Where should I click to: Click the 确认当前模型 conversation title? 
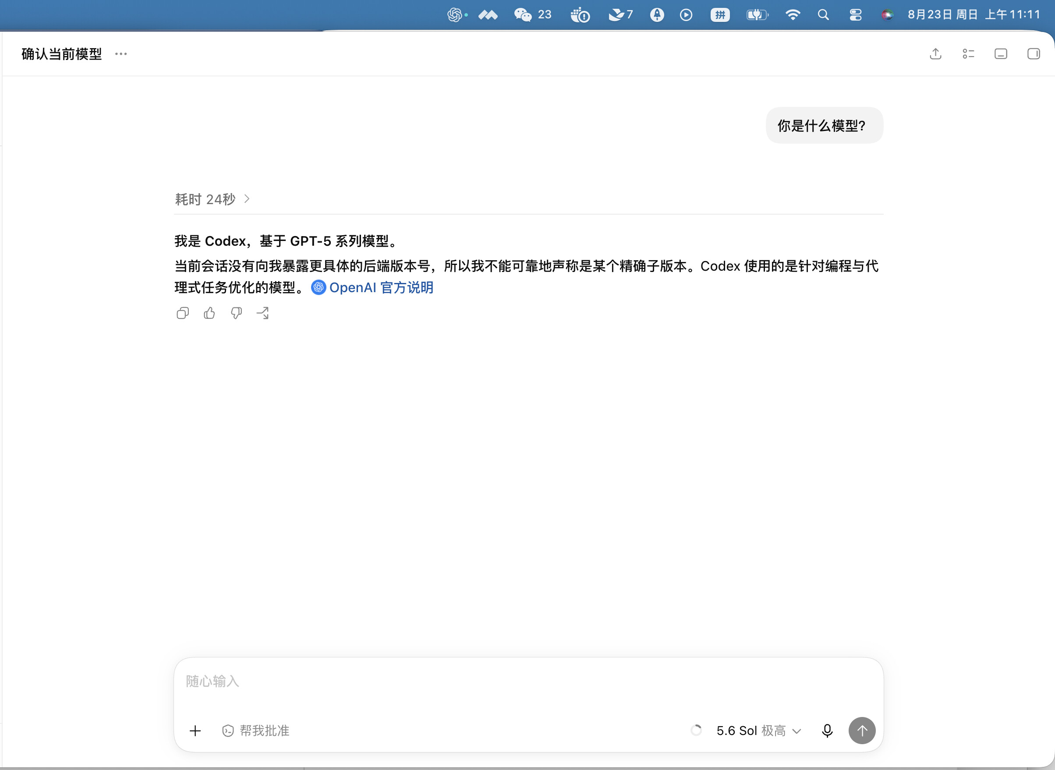61,54
